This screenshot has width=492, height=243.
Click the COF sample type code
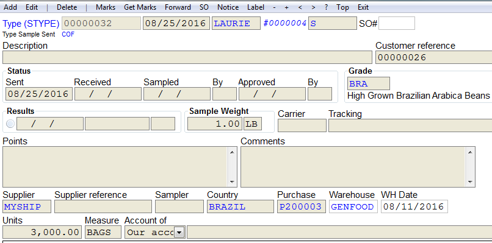[x=68, y=35]
